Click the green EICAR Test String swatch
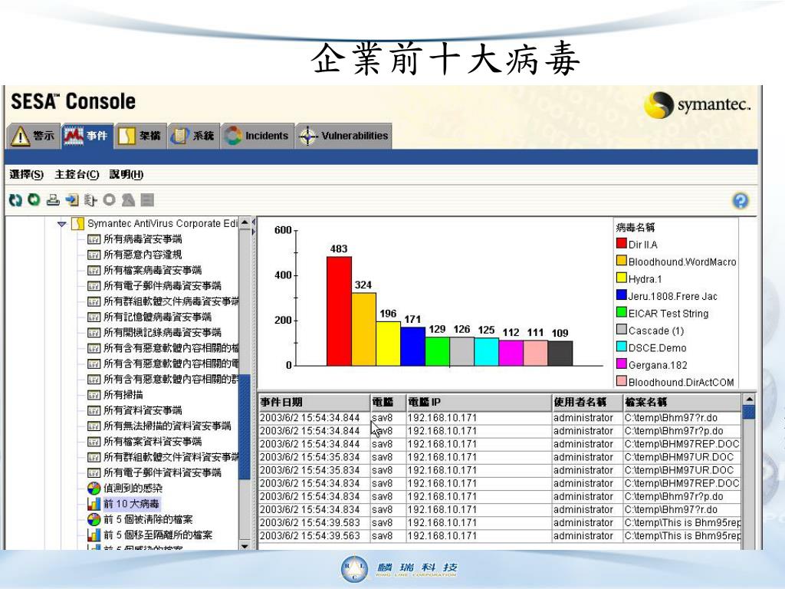This screenshot has height=589, width=785. [621, 313]
